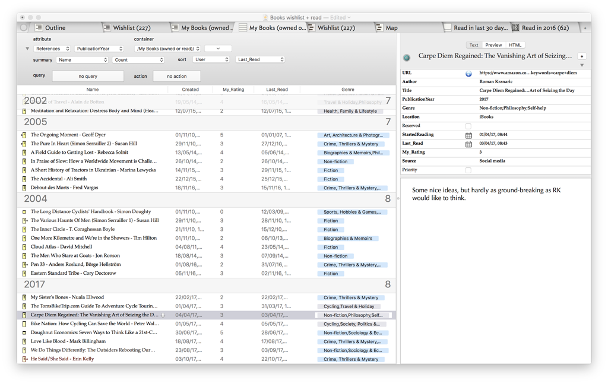608x384 pixels.
Task: Click the + icon next to the note title
Action: tap(582, 55)
